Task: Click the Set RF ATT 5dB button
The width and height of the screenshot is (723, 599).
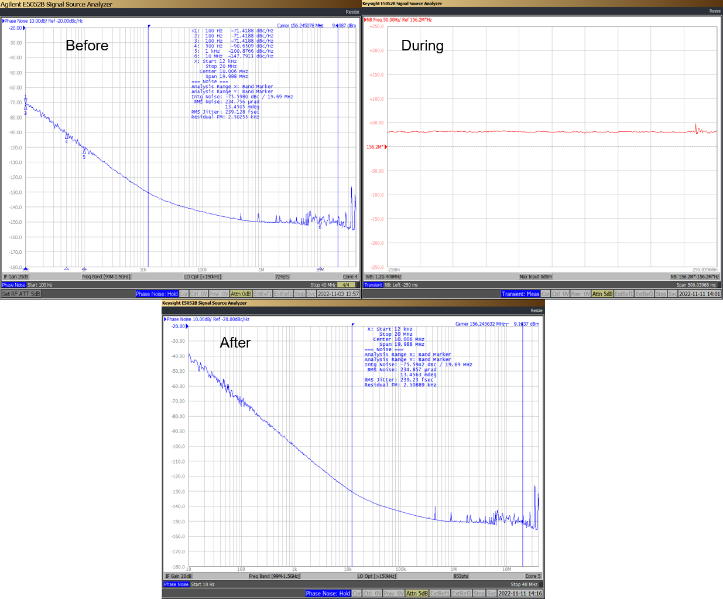Action: 20,293
